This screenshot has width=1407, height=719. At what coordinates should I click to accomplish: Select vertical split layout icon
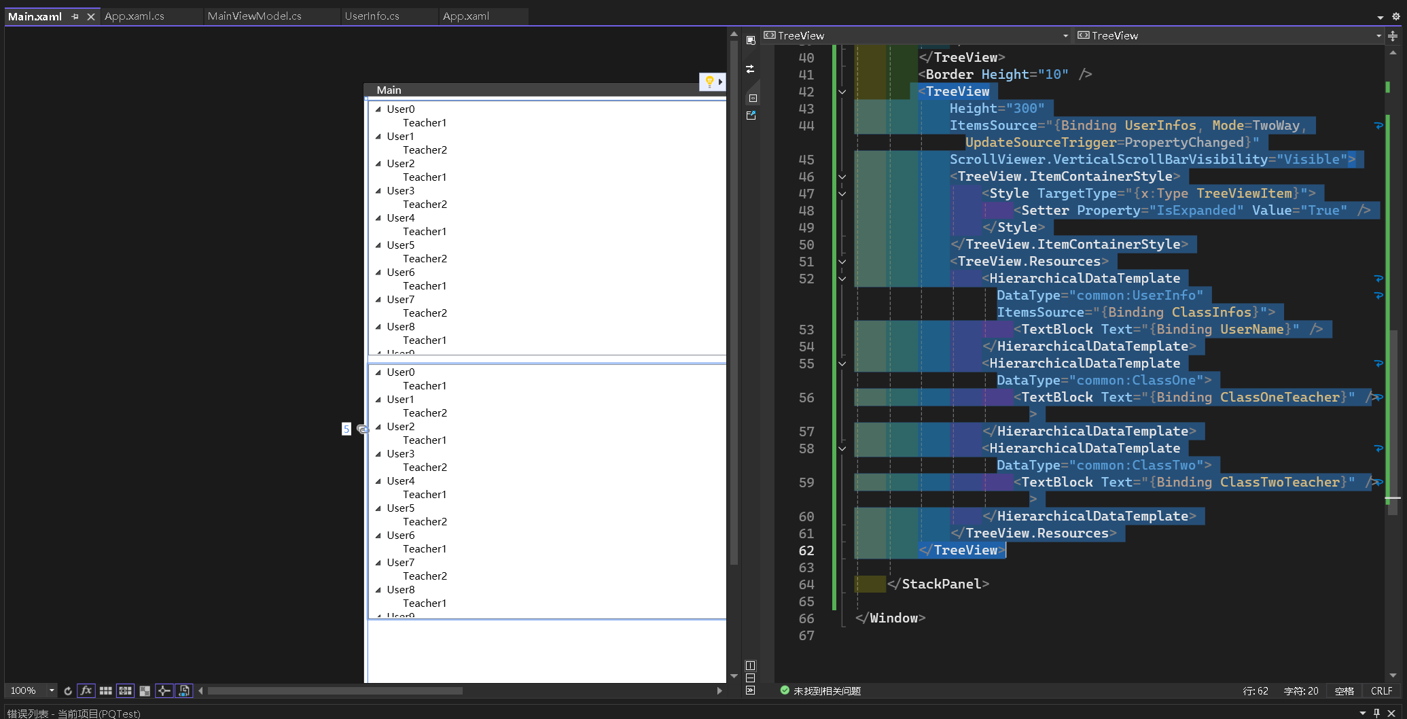pyautogui.click(x=751, y=665)
